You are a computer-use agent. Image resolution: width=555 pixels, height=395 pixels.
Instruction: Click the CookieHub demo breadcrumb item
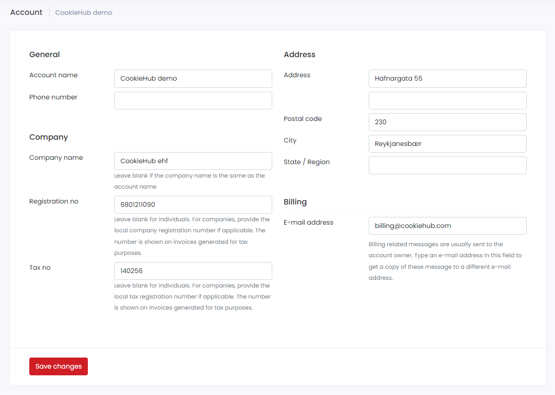[84, 12]
